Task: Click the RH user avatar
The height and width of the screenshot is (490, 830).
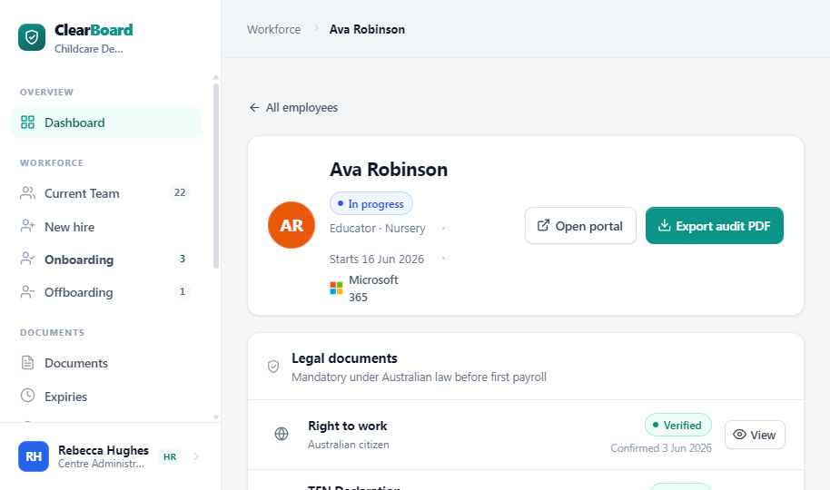Action: click(34, 456)
